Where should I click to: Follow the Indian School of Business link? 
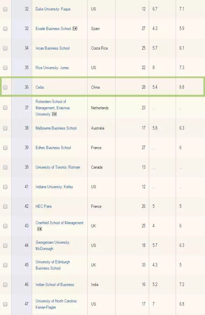pos(55,285)
